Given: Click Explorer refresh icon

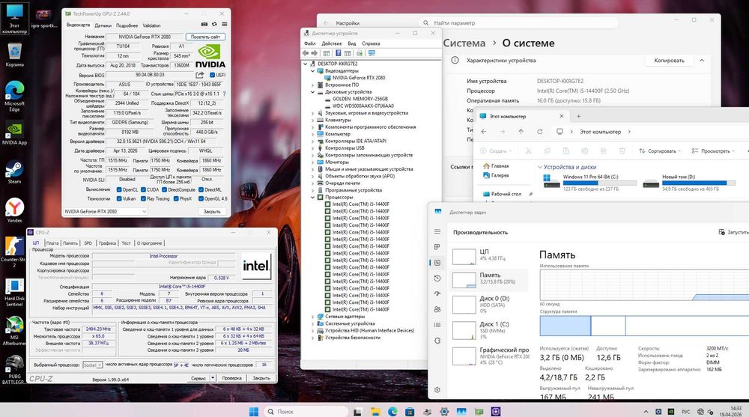Looking at the screenshot, I should [540, 131].
